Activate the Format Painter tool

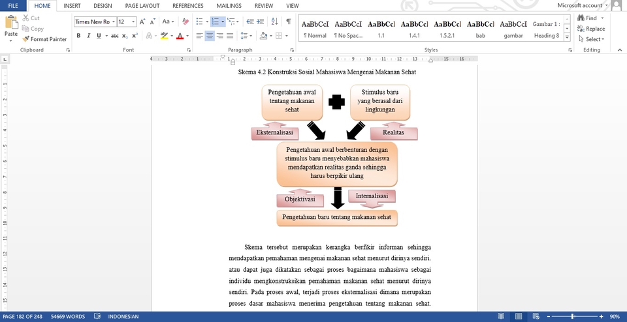click(x=44, y=39)
